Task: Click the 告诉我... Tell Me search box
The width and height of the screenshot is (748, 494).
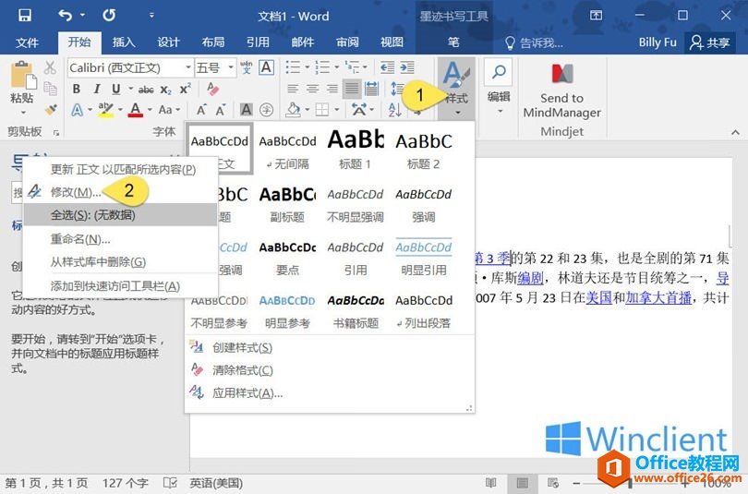Action: 535,42
